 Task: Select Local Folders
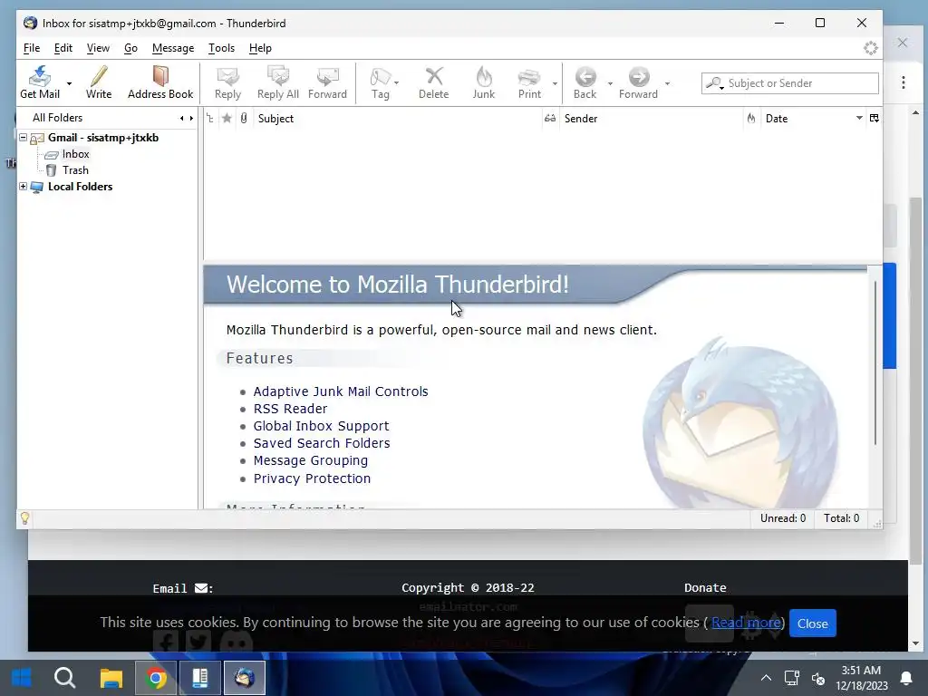[x=80, y=187]
